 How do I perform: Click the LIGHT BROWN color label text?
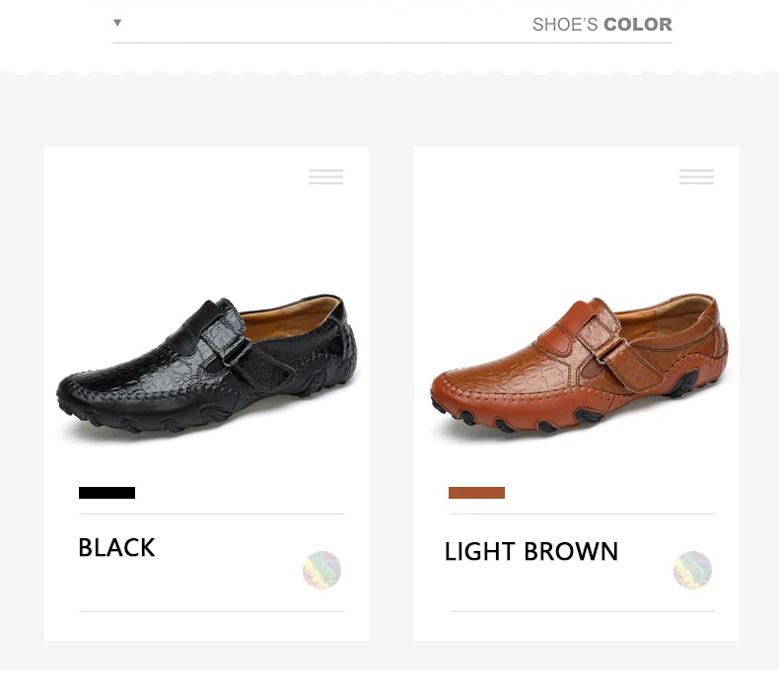531,552
